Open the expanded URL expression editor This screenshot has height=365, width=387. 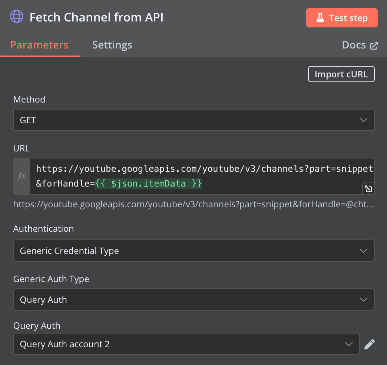pos(368,189)
